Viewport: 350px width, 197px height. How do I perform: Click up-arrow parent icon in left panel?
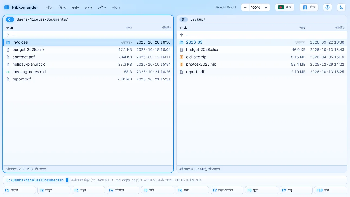coord(8,35)
